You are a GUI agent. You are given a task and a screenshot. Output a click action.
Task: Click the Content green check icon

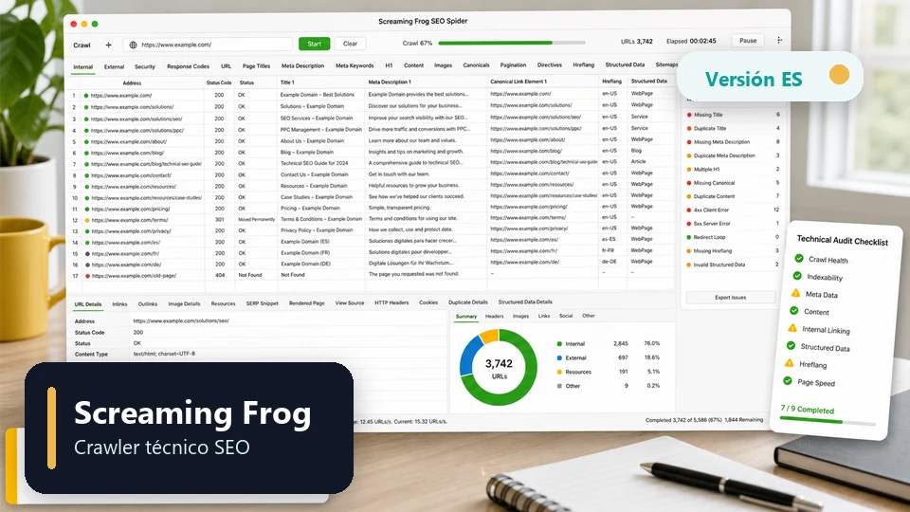click(x=794, y=311)
